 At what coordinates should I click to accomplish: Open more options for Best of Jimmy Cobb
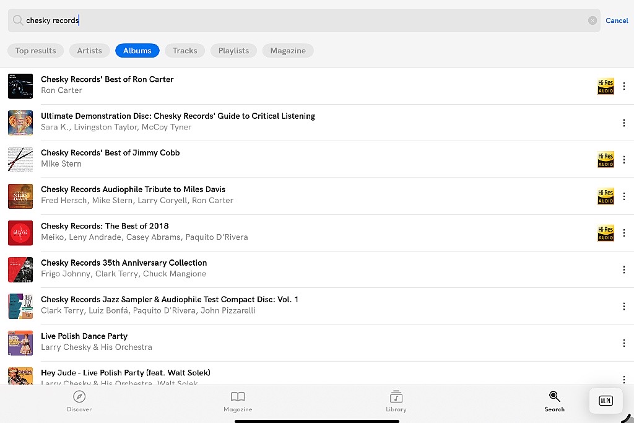pyautogui.click(x=624, y=160)
